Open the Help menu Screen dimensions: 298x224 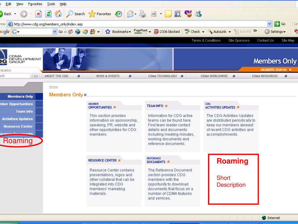point(63,4)
